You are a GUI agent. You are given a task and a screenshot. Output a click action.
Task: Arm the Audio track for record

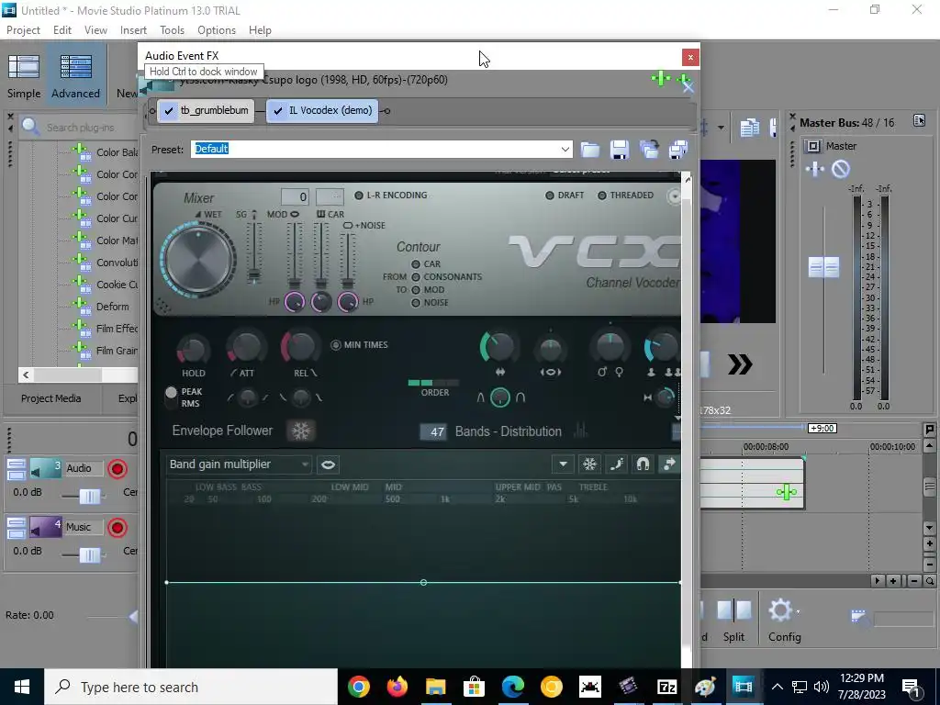tap(117, 469)
